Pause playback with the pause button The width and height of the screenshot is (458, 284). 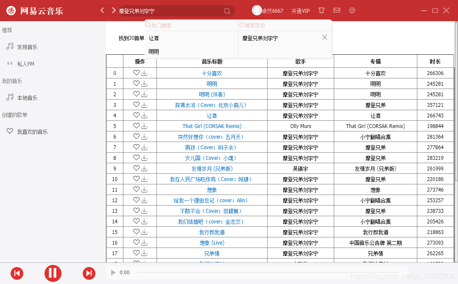(53, 273)
